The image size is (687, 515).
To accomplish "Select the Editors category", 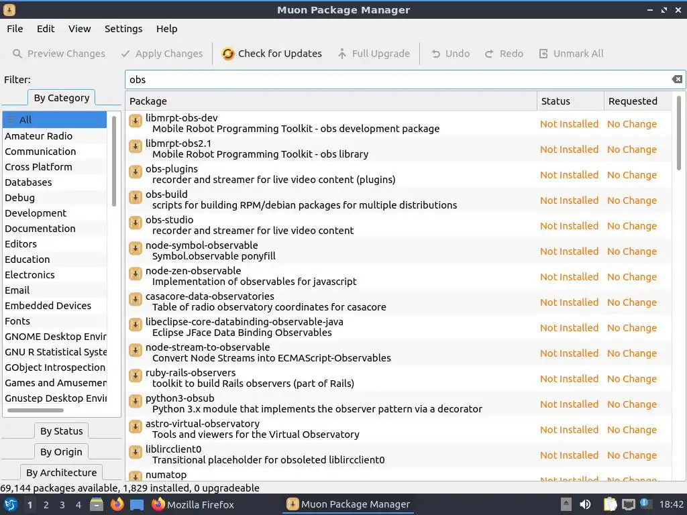I will click(55, 244).
